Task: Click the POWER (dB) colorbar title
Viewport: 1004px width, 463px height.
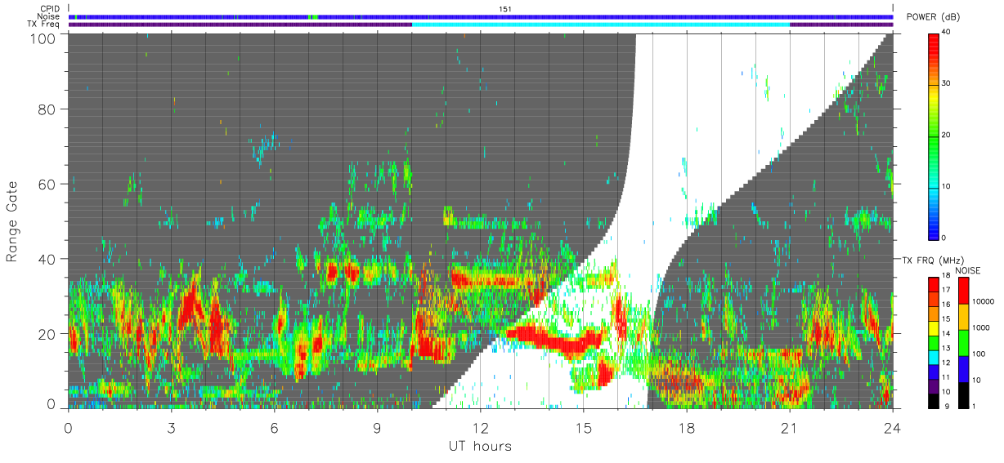Action: pyautogui.click(x=932, y=18)
